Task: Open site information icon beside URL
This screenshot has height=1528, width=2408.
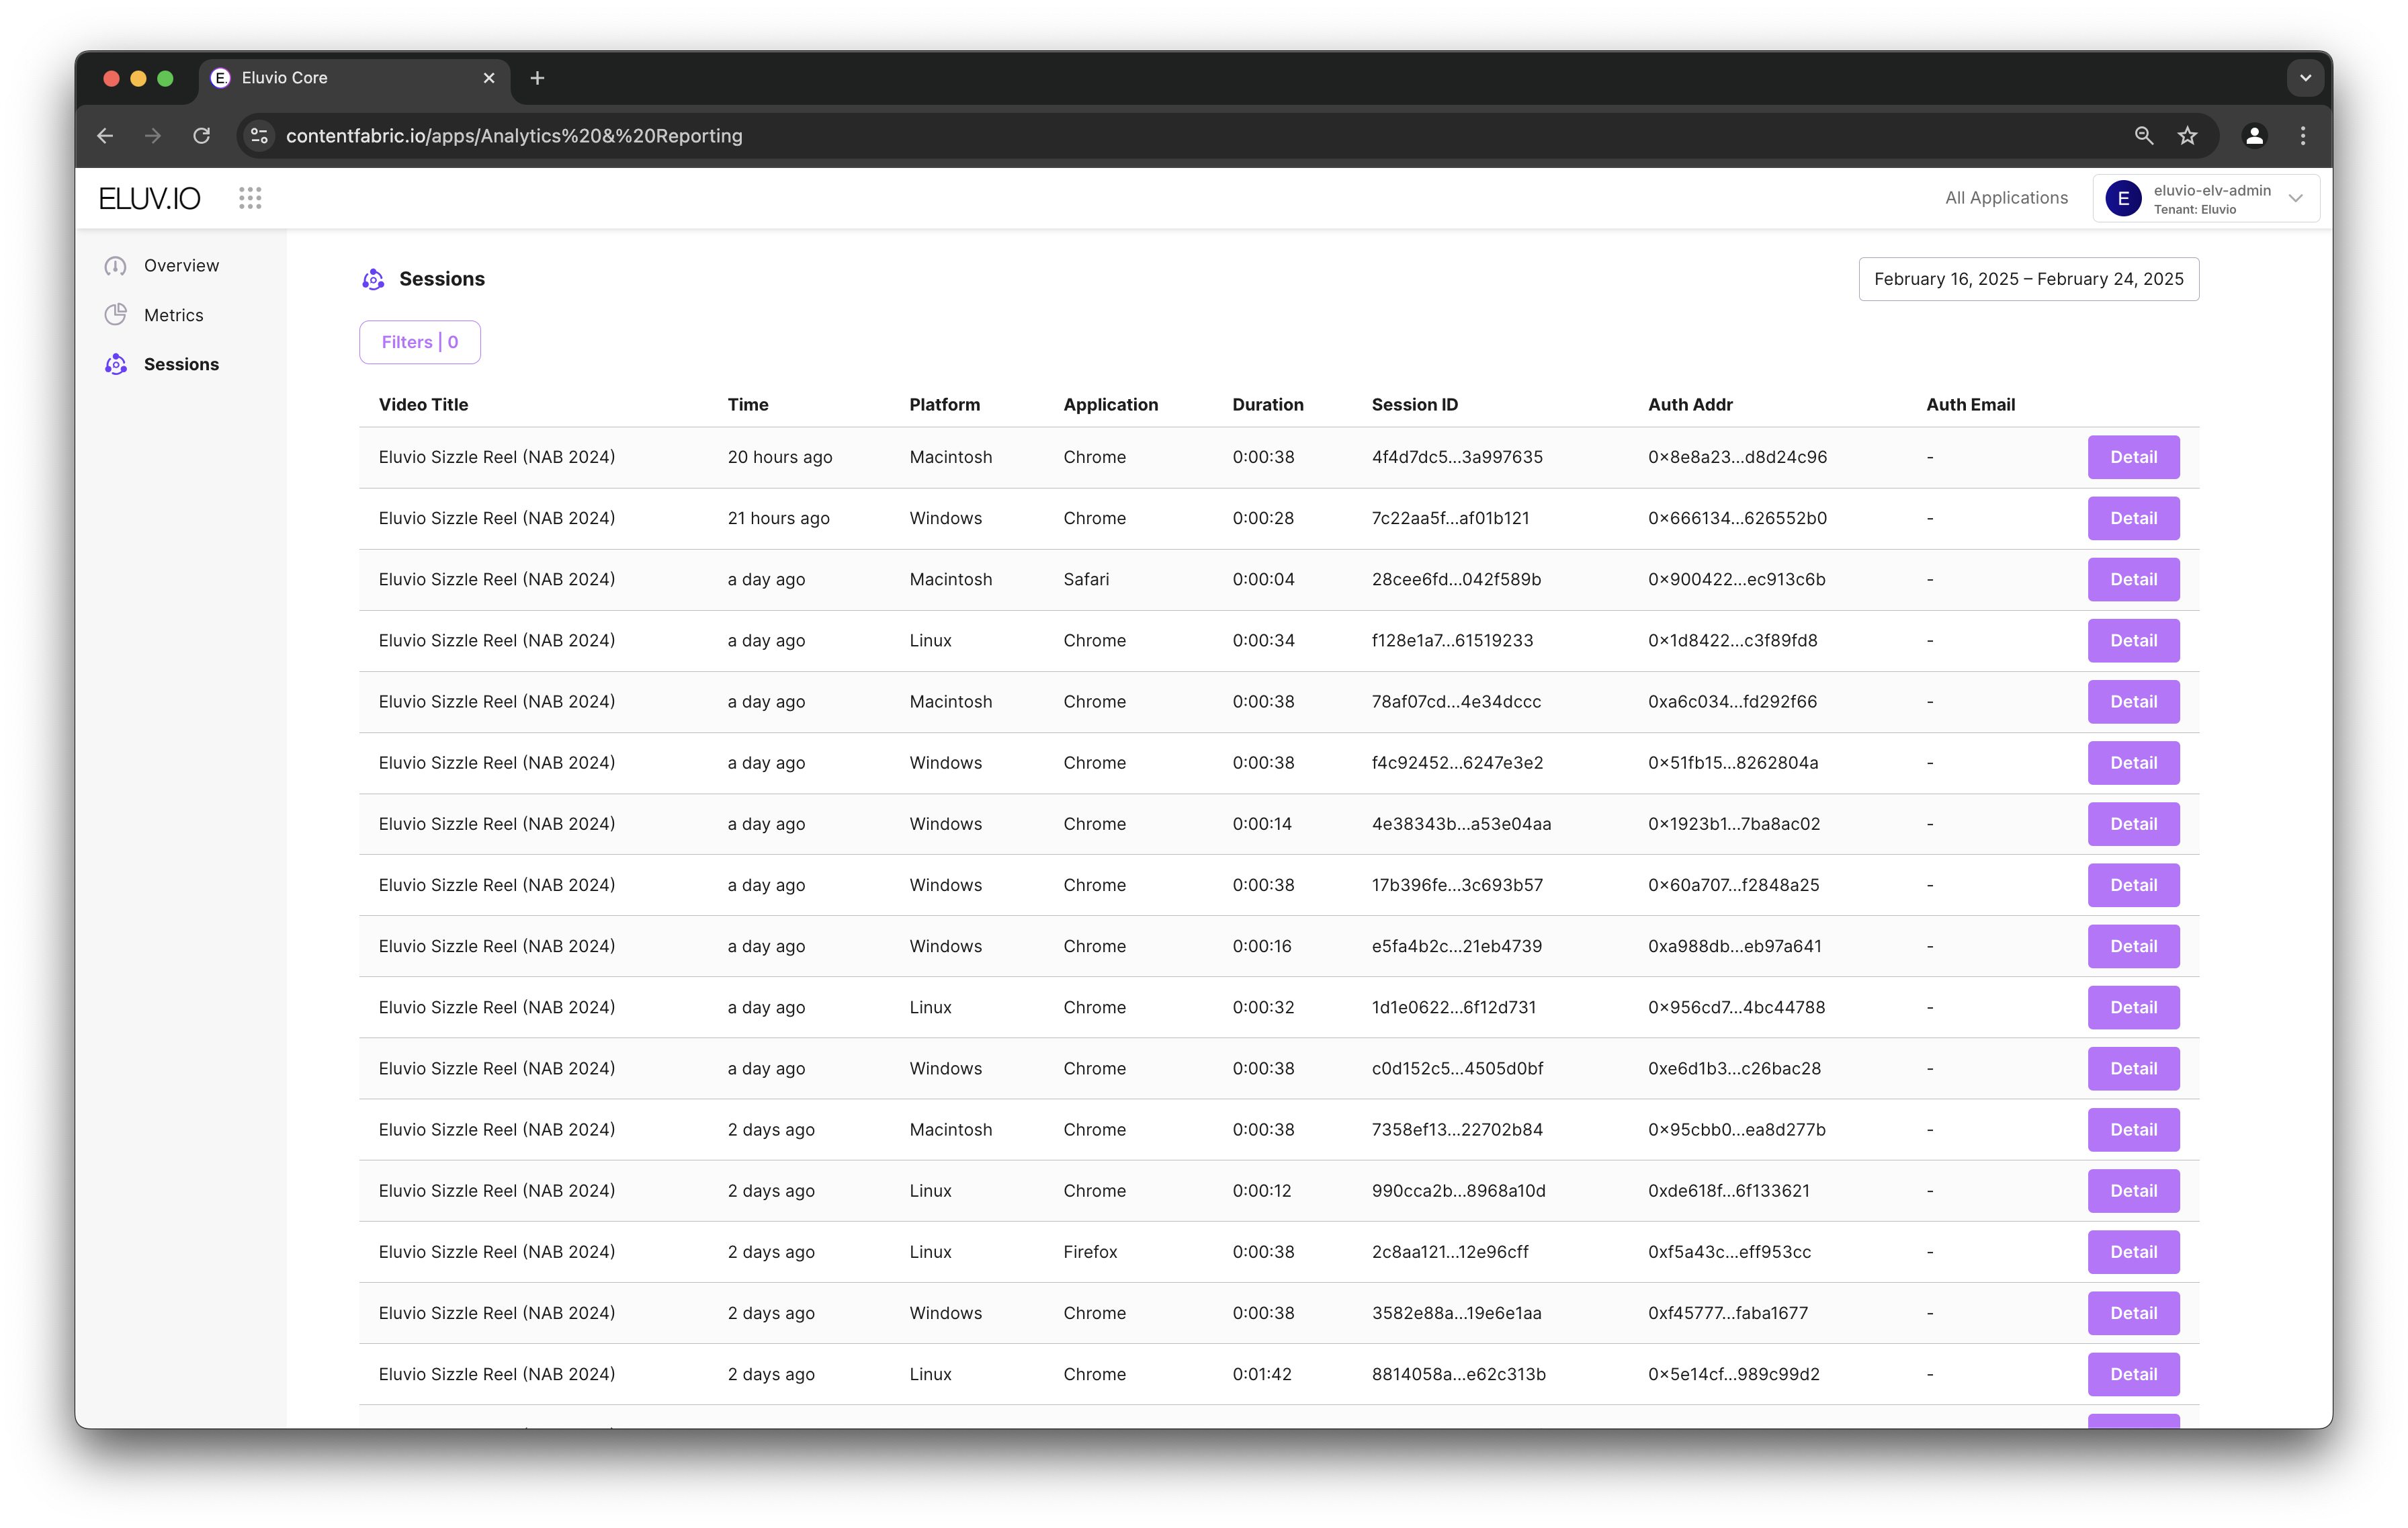Action: tap(259, 136)
